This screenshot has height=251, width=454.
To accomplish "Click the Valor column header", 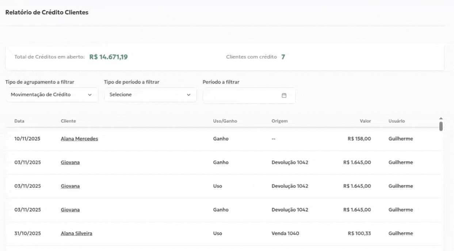I will click(x=365, y=121).
